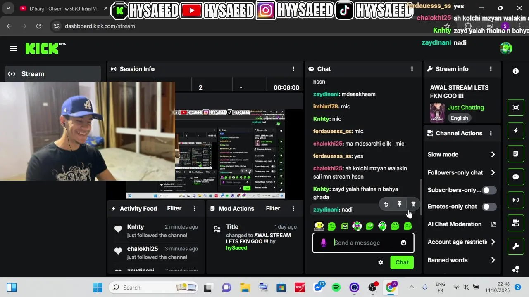This screenshot has width=529, height=297.
Task: Click hySaeed link in Mod Actions
Action: click(x=236, y=248)
